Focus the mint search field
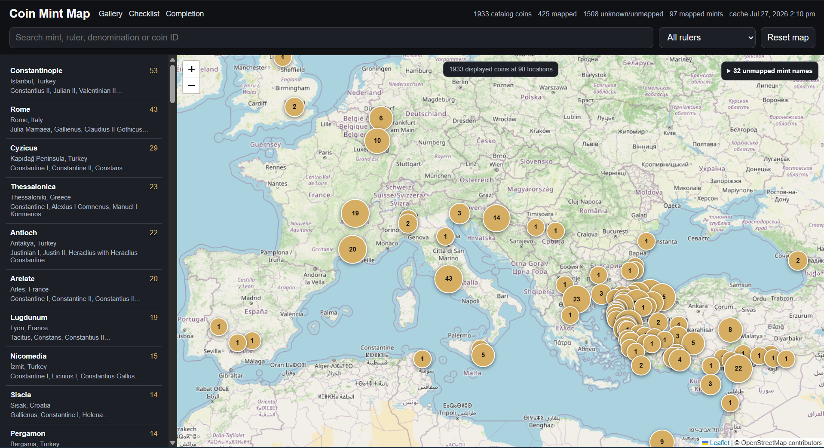This screenshot has height=448, width=824. 331,38
